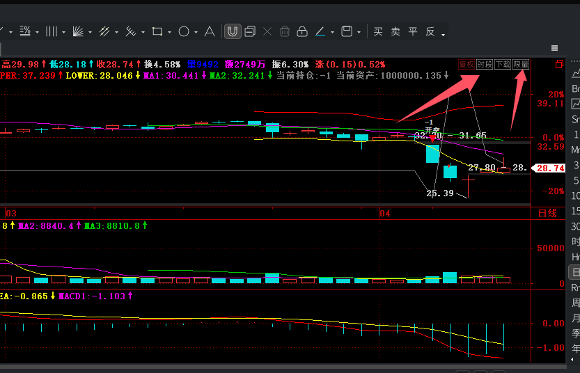Open the line color dropdown arrow
The width and height of the screenshot is (580, 373).
332,32
